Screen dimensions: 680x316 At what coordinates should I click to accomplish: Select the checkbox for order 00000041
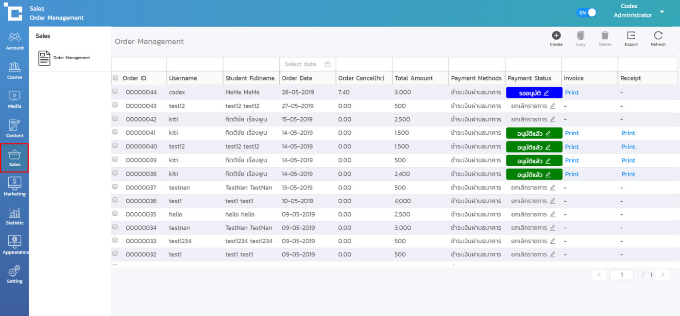pyautogui.click(x=115, y=132)
